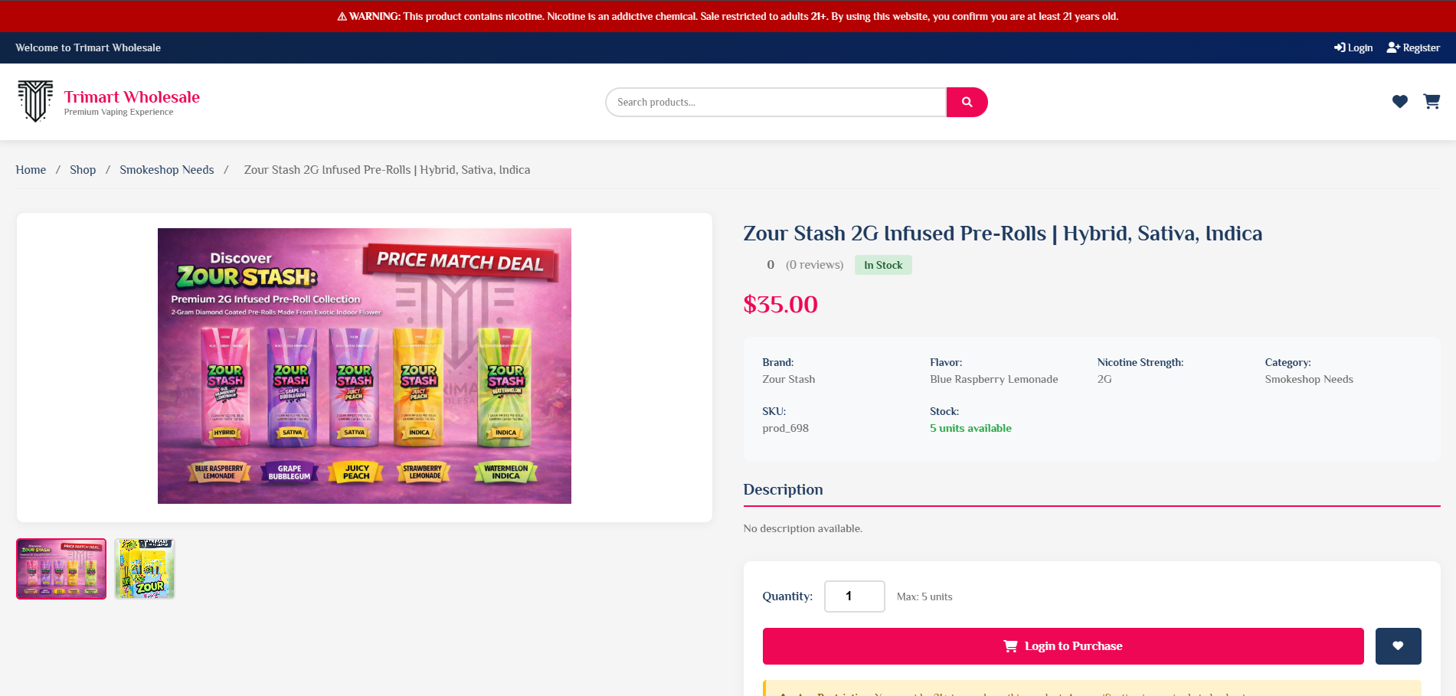Click the (0 reviews) link
The height and width of the screenshot is (696, 1456).
pyautogui.click(x=813, y=264)
